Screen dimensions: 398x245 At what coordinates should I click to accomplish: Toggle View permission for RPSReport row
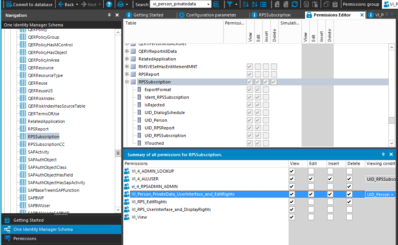[250, 74]
